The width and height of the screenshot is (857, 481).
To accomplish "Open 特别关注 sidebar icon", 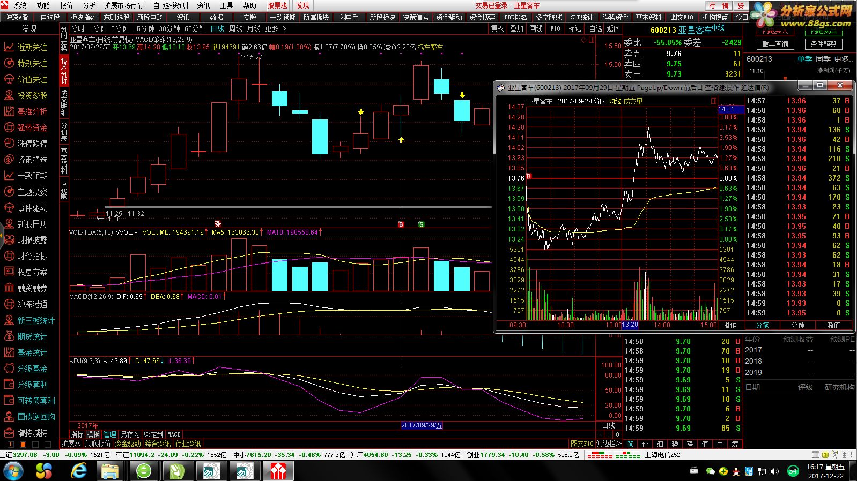I will 9,63.
